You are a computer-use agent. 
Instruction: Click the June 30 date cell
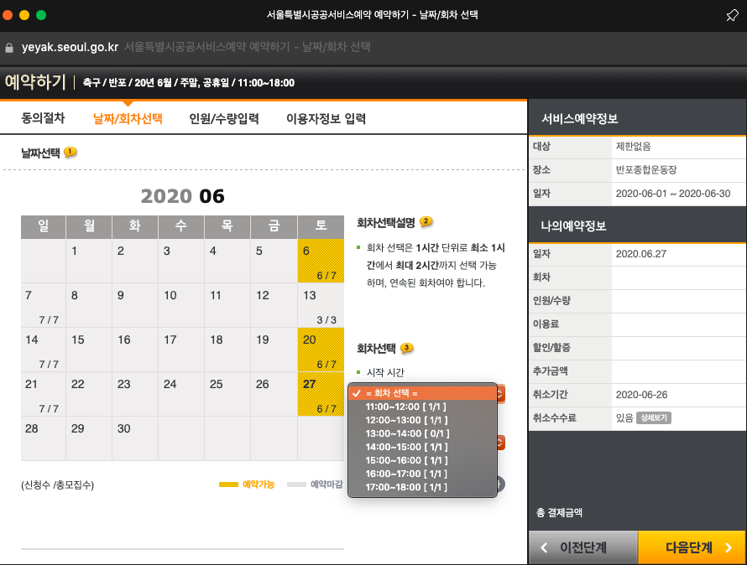click(135, 438)
